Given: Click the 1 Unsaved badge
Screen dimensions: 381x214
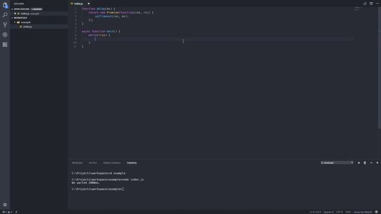Looking at the screenshot, I should click(36, 10).
